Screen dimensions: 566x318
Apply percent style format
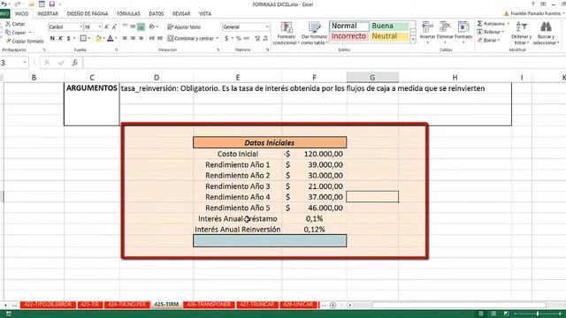(x=238, y=38)
